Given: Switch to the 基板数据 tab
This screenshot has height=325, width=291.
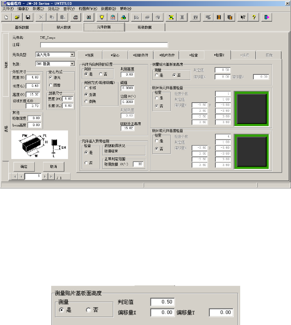Looking at the screenshot, I should (22, 27).
